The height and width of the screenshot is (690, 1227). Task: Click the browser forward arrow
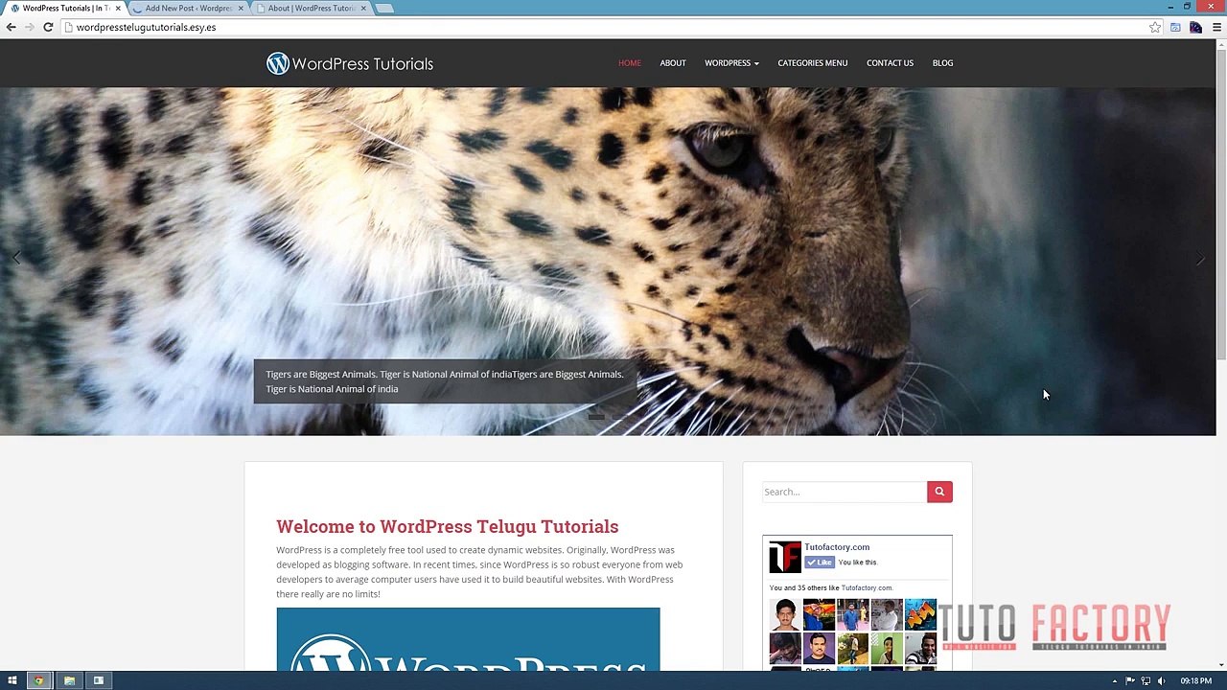coord(30,27)
